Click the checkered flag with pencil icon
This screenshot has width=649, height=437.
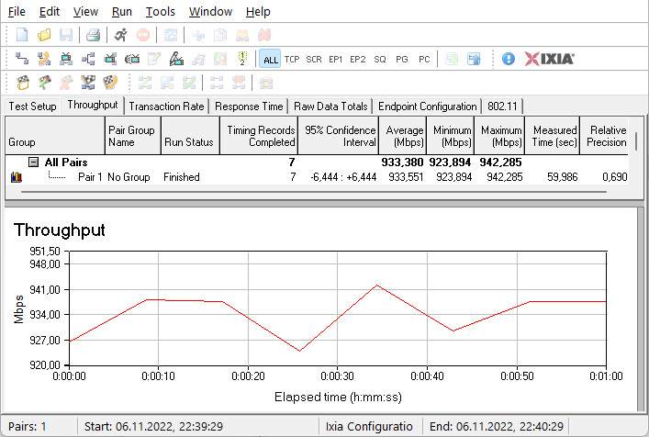tap(45, 84)
